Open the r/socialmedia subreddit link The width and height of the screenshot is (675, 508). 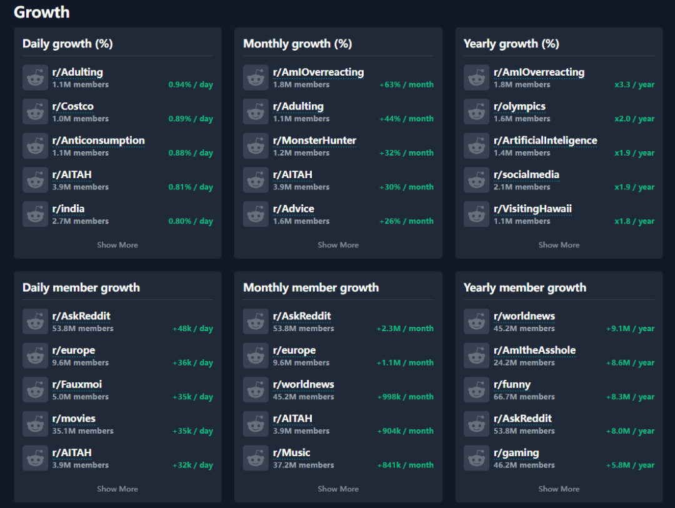click(x=526, y=174)
